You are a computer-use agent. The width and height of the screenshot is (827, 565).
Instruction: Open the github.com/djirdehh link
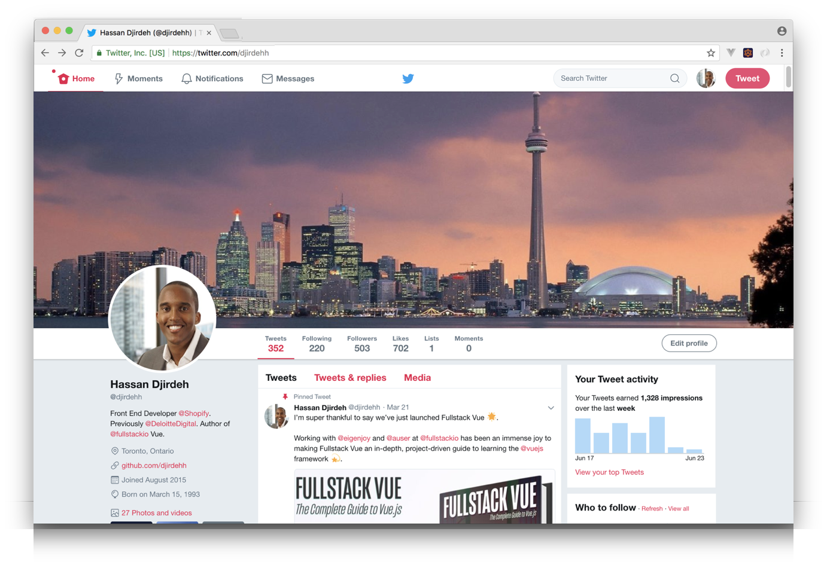coord(154,465)
